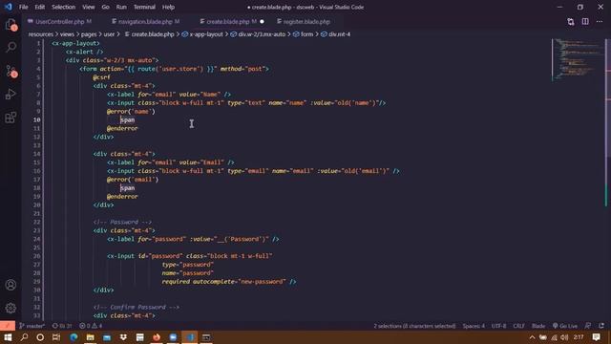The height and width of the screenshot is (344, 611).
Task: Change indentation via 'Spaces: 4'
Action: click(x=474, y=326)
